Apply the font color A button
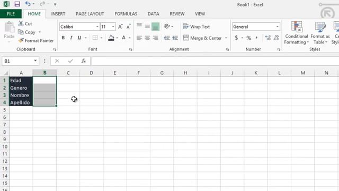 tap(123, 38)
